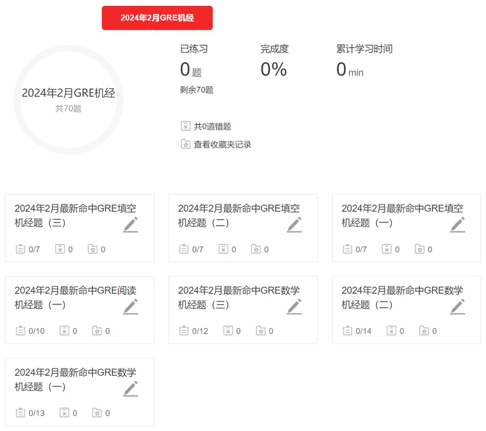The width and height of the screenshot is (486, 431).
Task: Click clipboard progress icon on 阅读机经题（一）card
Action: pos(20,331)
